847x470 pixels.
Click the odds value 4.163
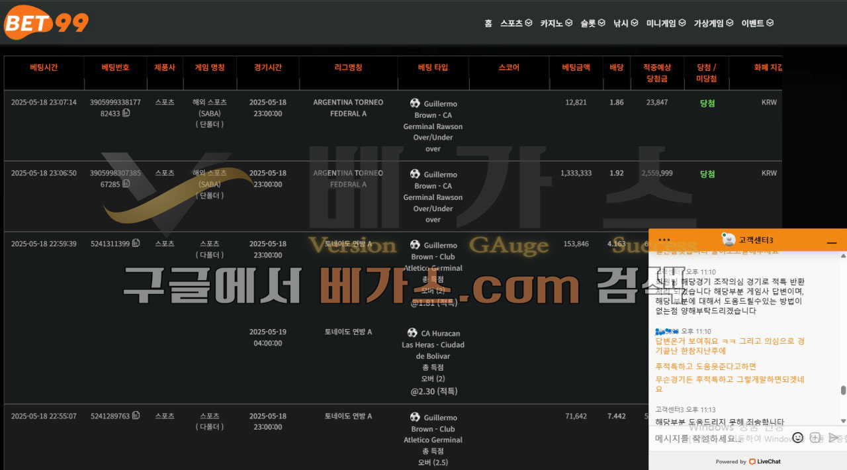(x=617, y=244)
